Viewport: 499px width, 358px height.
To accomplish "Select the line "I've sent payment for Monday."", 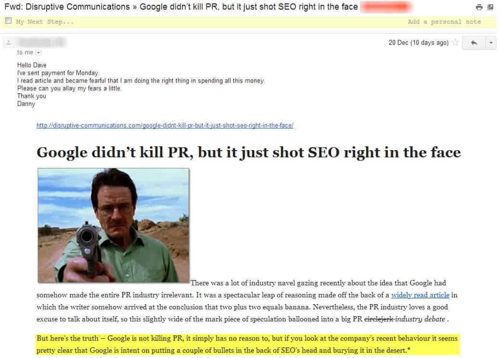I will 58,73.
